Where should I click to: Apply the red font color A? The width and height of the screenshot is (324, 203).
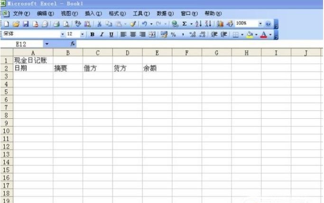264,35
